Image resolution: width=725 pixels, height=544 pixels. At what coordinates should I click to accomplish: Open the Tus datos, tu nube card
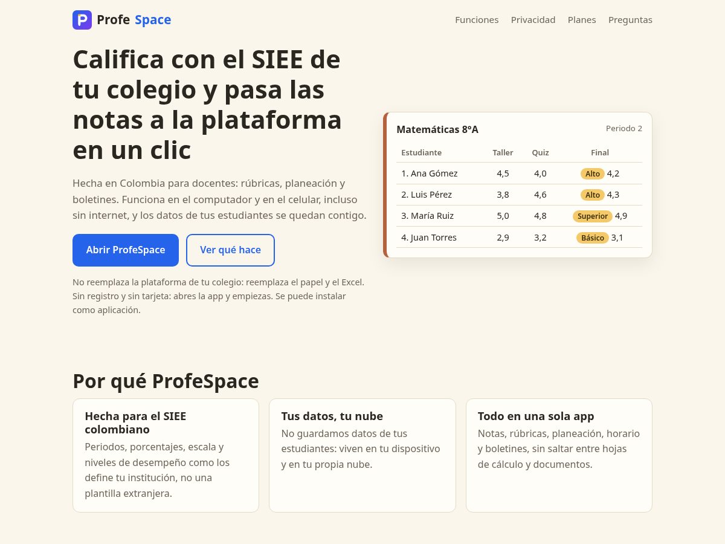coord(362,455)
